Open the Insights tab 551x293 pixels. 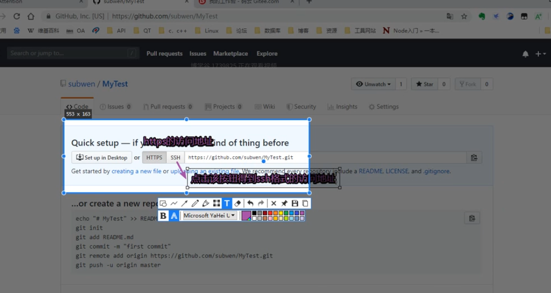click(342, 107)
